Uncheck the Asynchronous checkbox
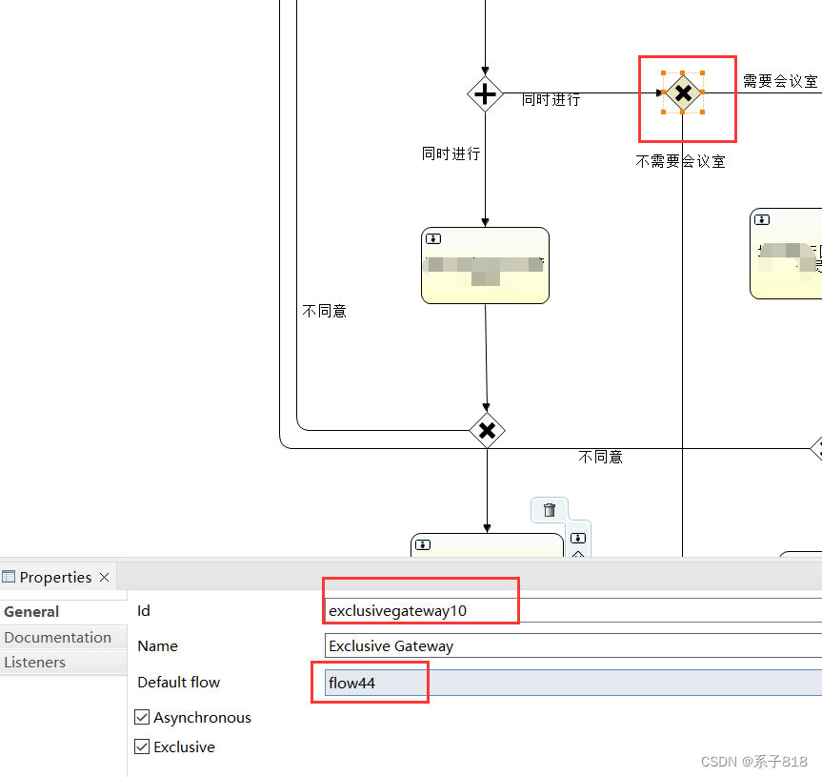Screen dimensions: 822x777 coord(142,717)
